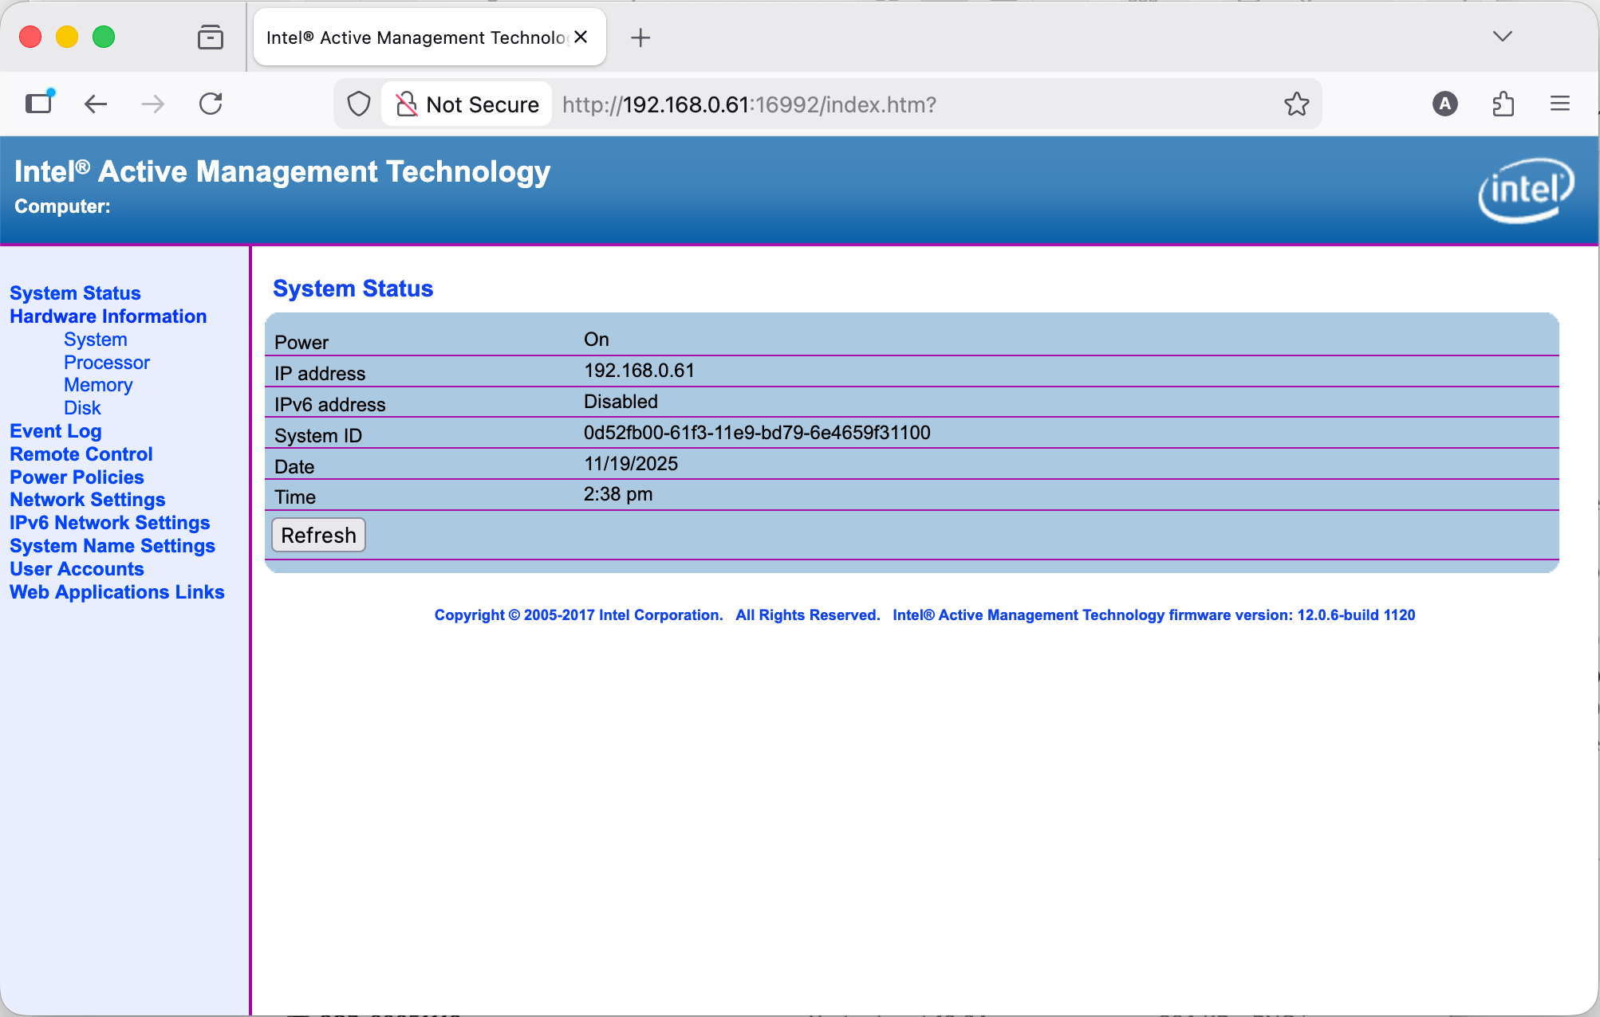The width and height of the screenshot is (1600, 1017).
Task: Open the list-all-tabs chevron
Action: [1502, 37]
